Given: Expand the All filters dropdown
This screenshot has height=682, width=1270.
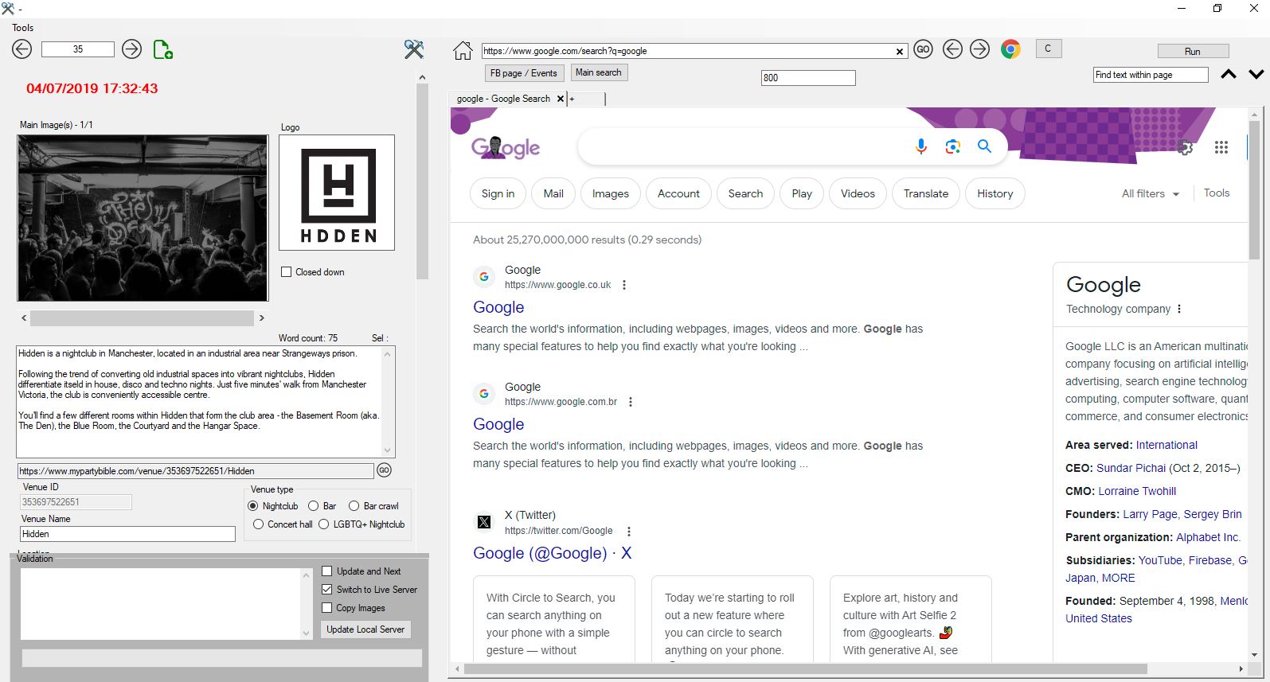Looking at the screenshot, I should (1151, 193).
